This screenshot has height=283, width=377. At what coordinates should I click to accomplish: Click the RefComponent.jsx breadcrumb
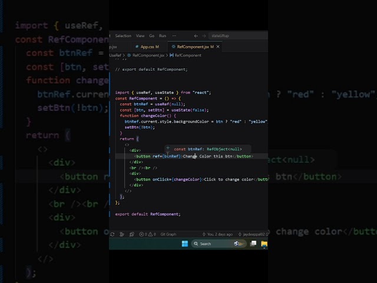pos(148,55)
